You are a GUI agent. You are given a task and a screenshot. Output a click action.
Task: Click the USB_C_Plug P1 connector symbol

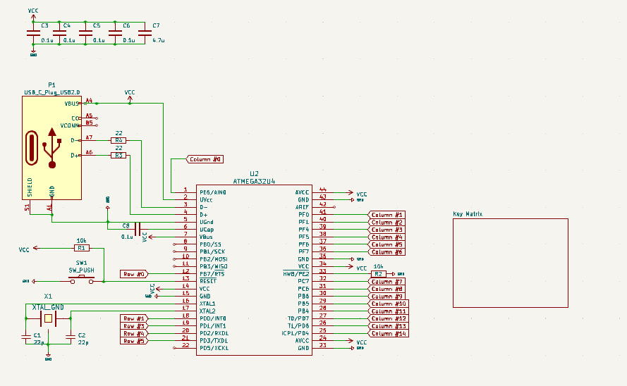click(x=51, y=148)
